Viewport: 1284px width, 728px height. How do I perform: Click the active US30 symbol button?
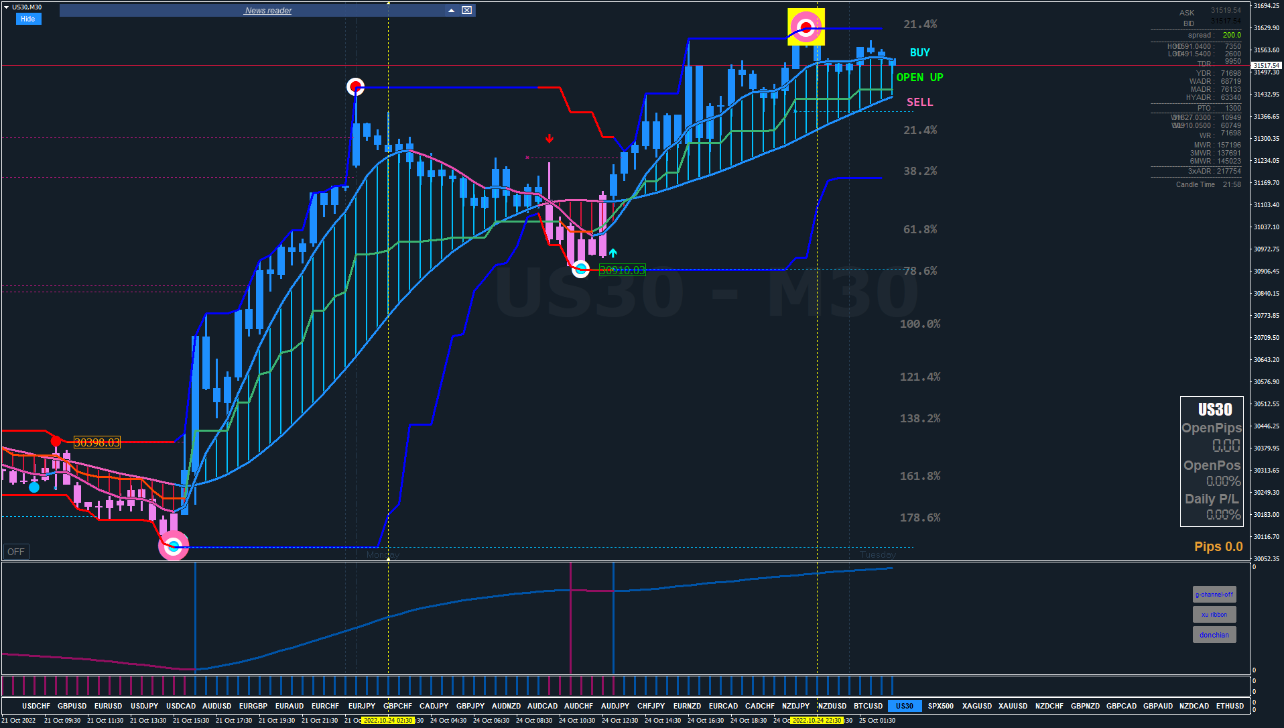click(x=905, y=706)
